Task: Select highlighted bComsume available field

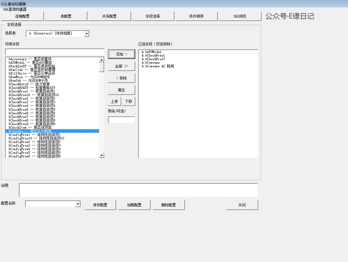Action: point(52,131)
